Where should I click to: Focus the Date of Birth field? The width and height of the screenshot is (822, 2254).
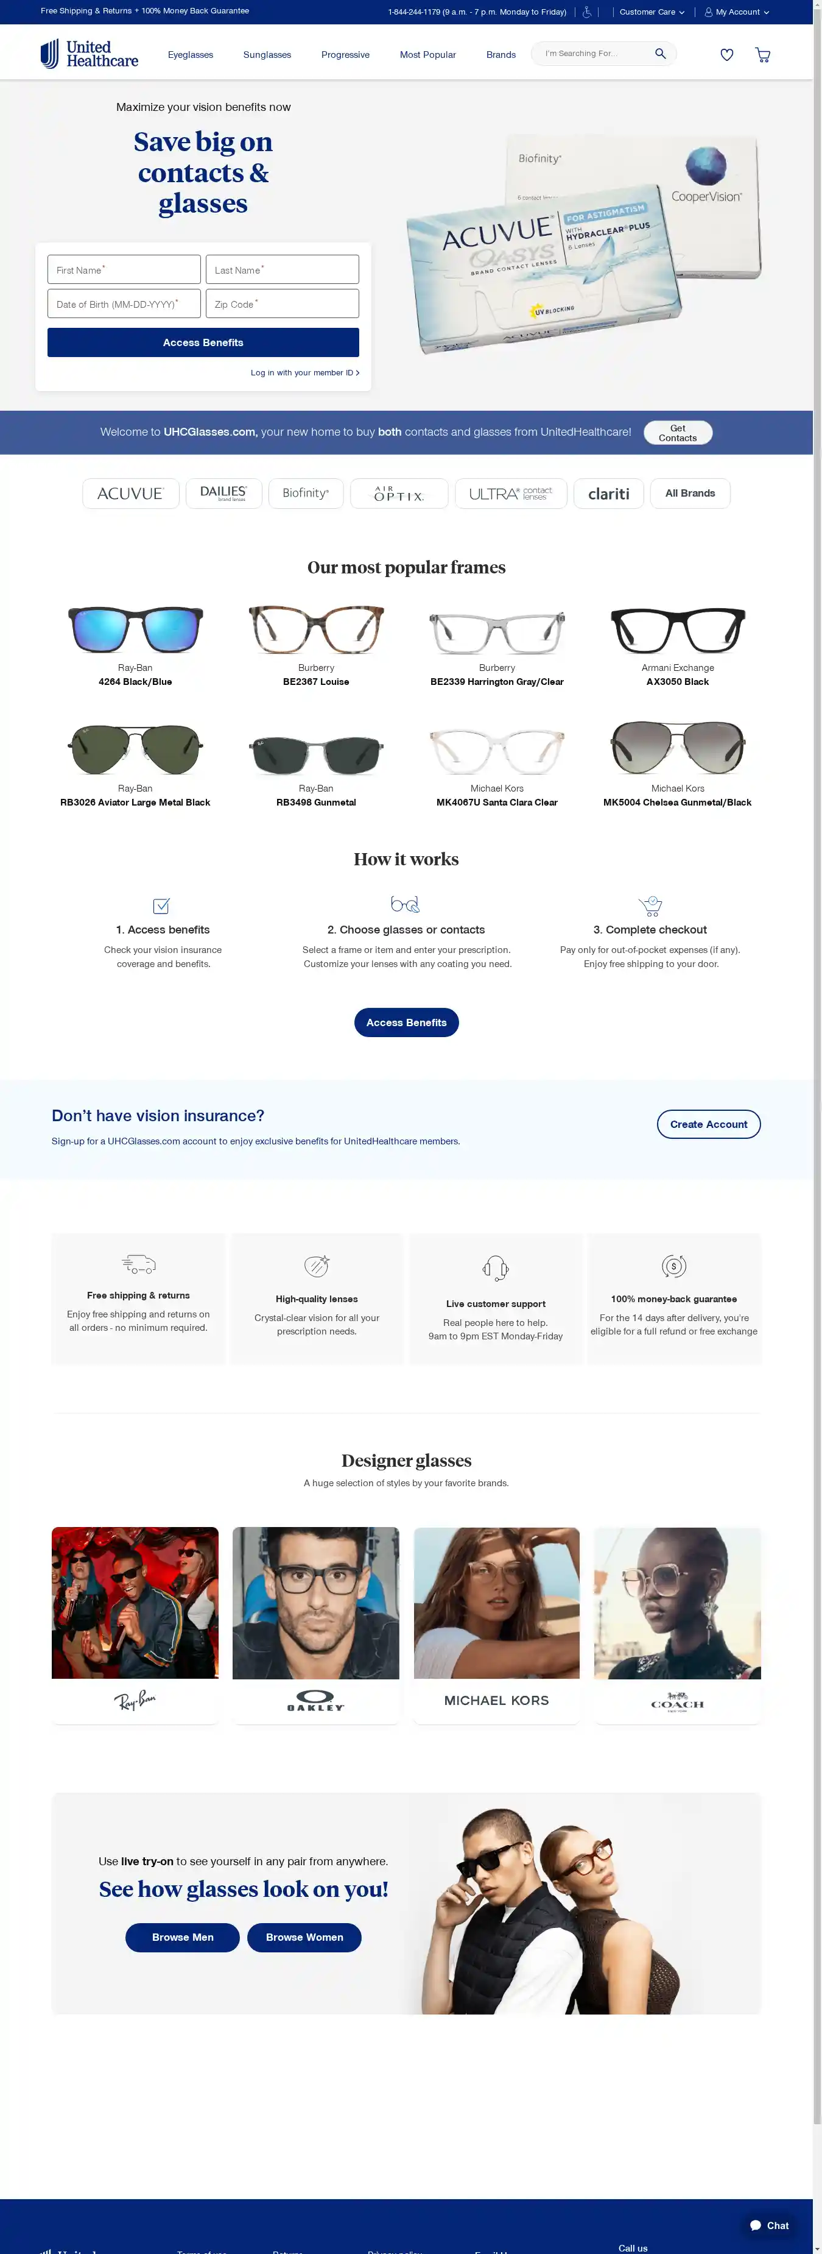[124, 303]
